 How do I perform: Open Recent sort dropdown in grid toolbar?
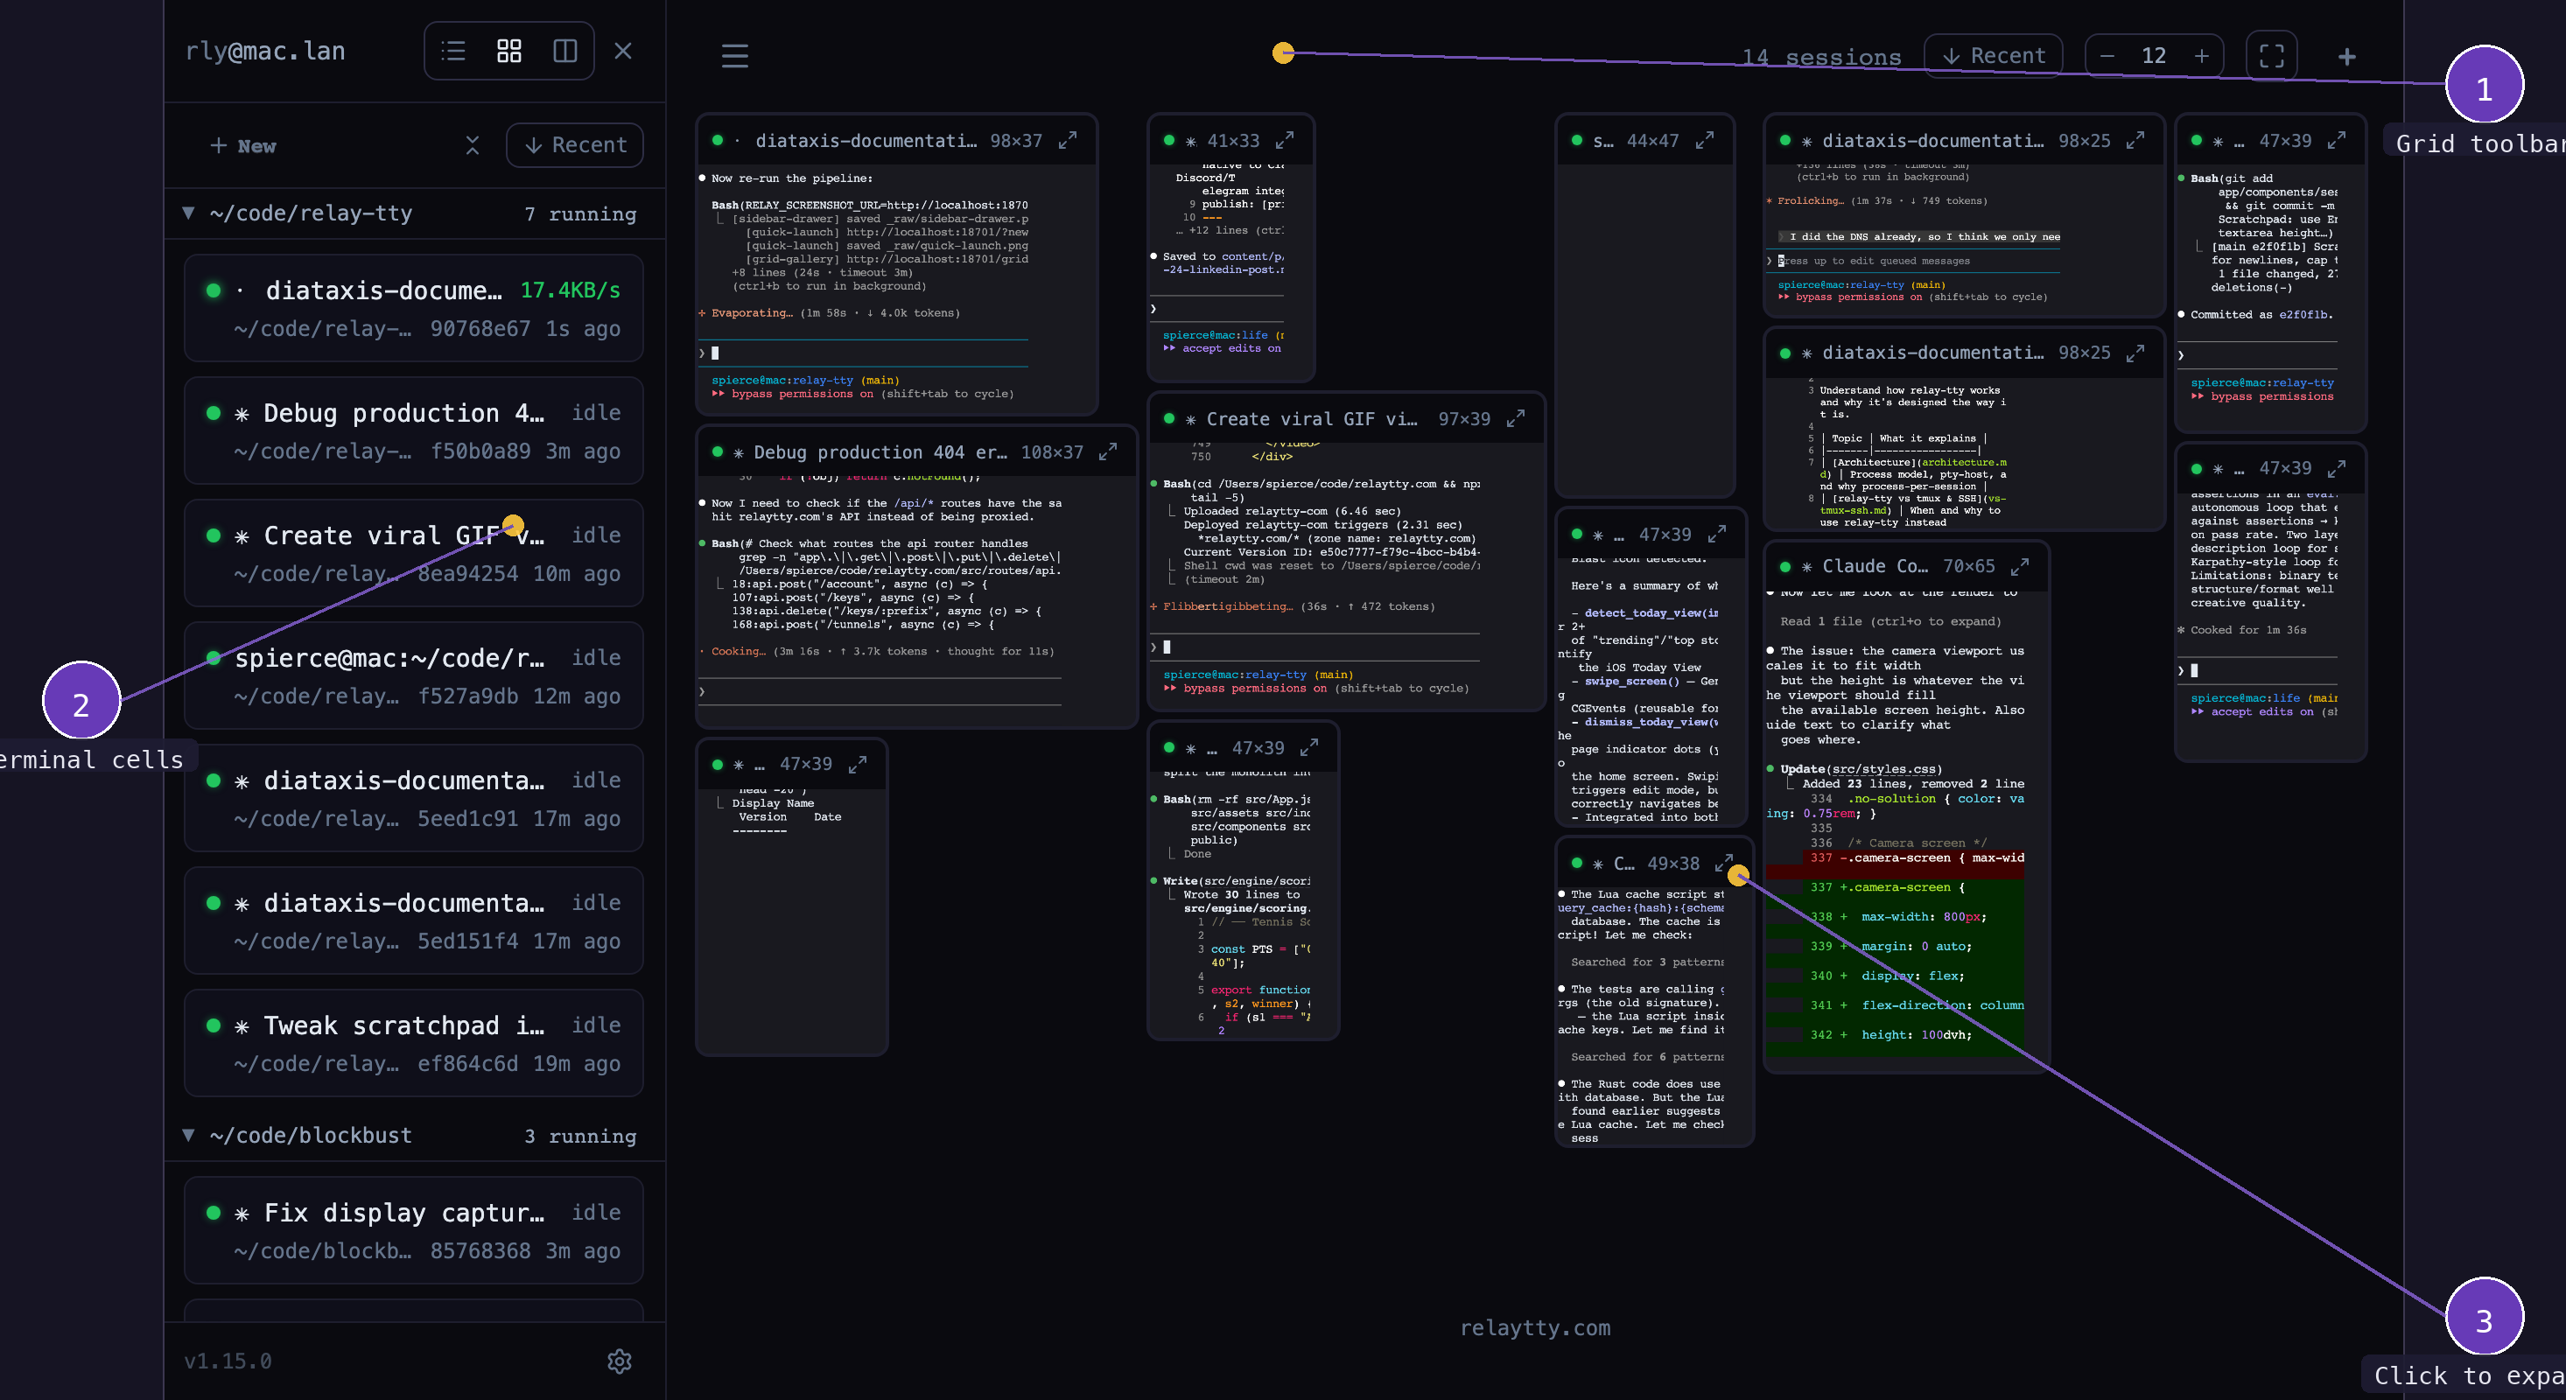click(x=1994, y=56)
